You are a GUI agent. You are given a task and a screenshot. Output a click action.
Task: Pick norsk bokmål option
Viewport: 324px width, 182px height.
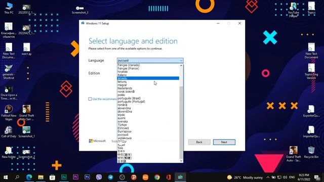coord(148,92)
